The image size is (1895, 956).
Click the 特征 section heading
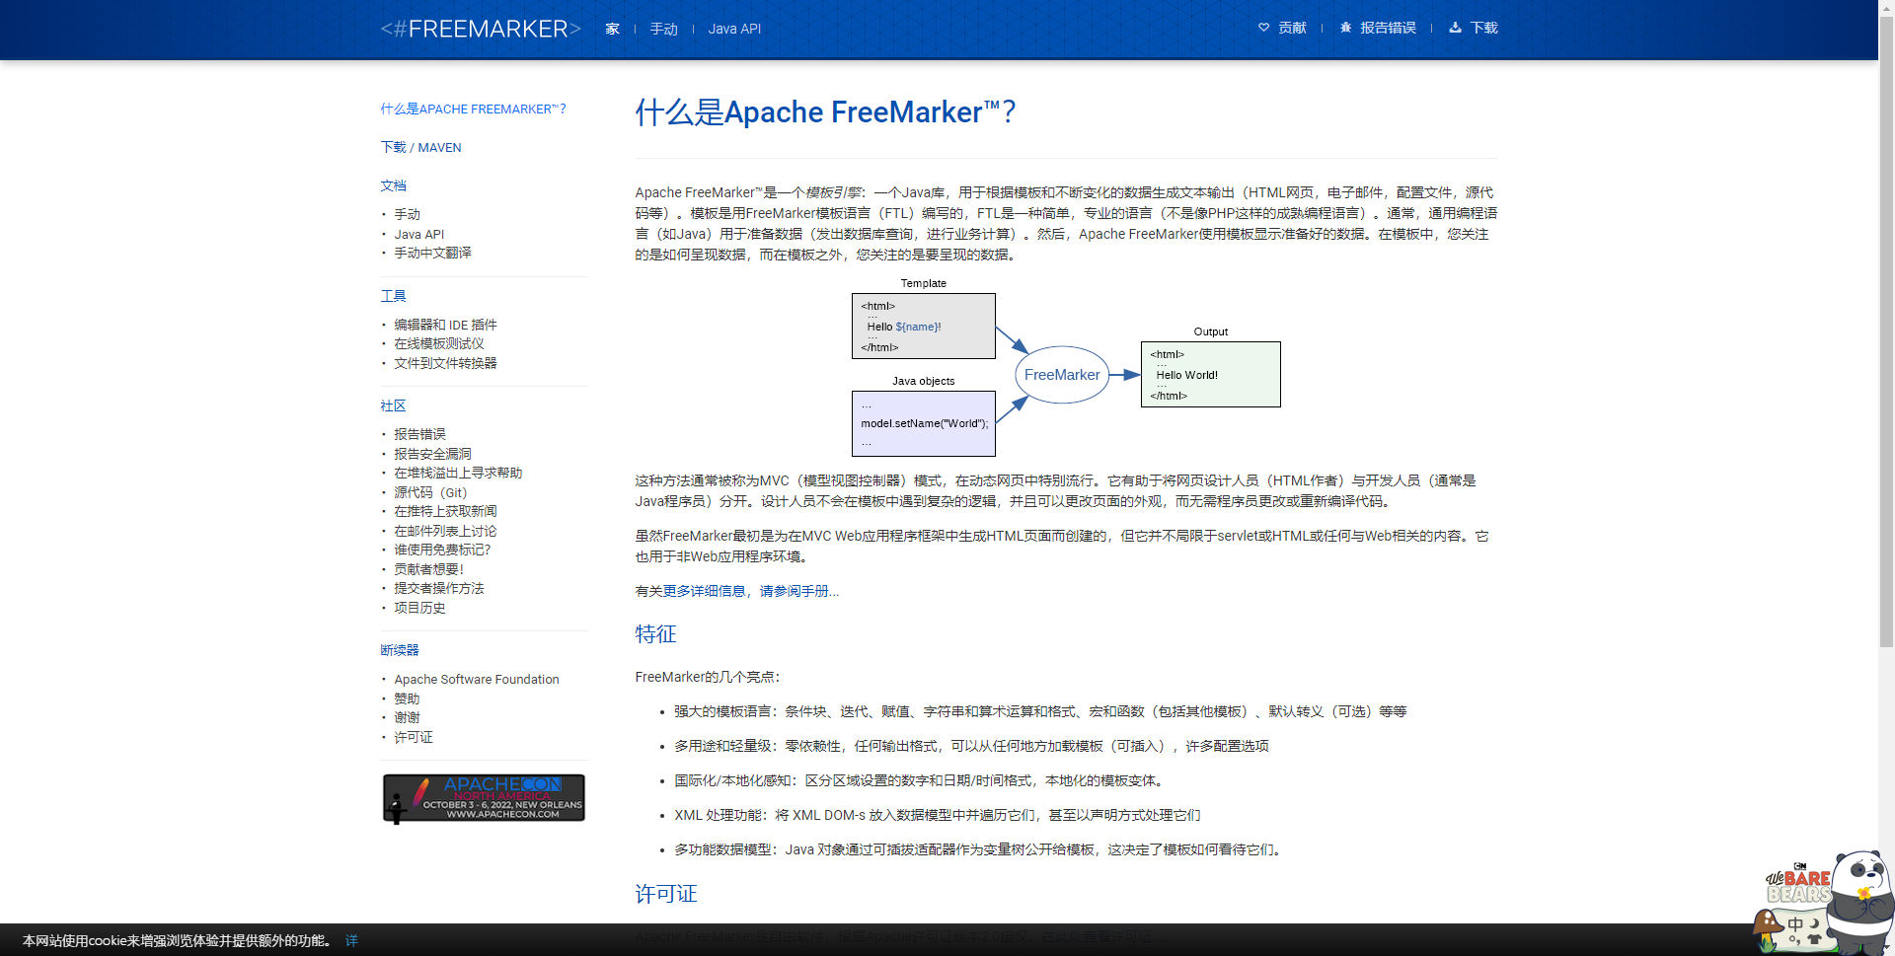pyautogui.click(x=656, y=634)
